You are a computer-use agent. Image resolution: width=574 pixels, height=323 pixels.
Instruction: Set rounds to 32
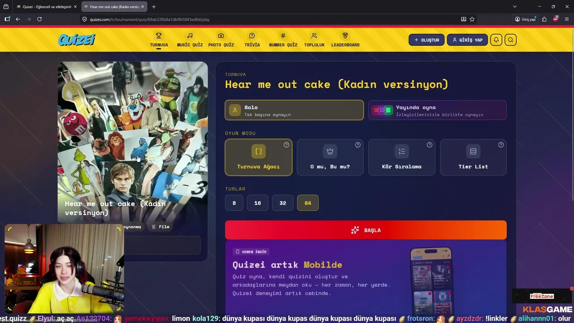click(x=283, y=203)
